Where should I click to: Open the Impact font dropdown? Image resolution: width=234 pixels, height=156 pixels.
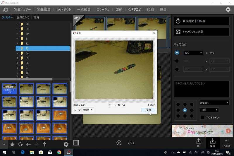click(x=214, y=103)
